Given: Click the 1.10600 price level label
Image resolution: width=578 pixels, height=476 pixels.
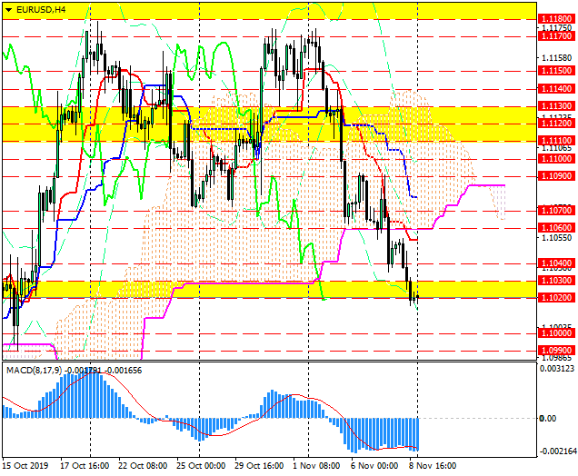Looking at the screenshot, I should pos(554,228).
